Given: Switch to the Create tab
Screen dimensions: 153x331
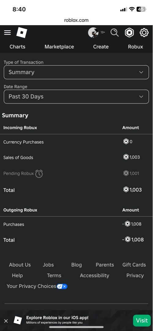Looking at the screenshot, I should (x=101, y=47).
